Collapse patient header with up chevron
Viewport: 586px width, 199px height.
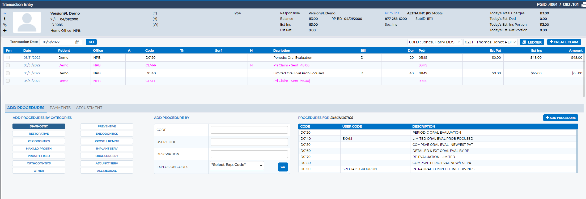[5, 13]
